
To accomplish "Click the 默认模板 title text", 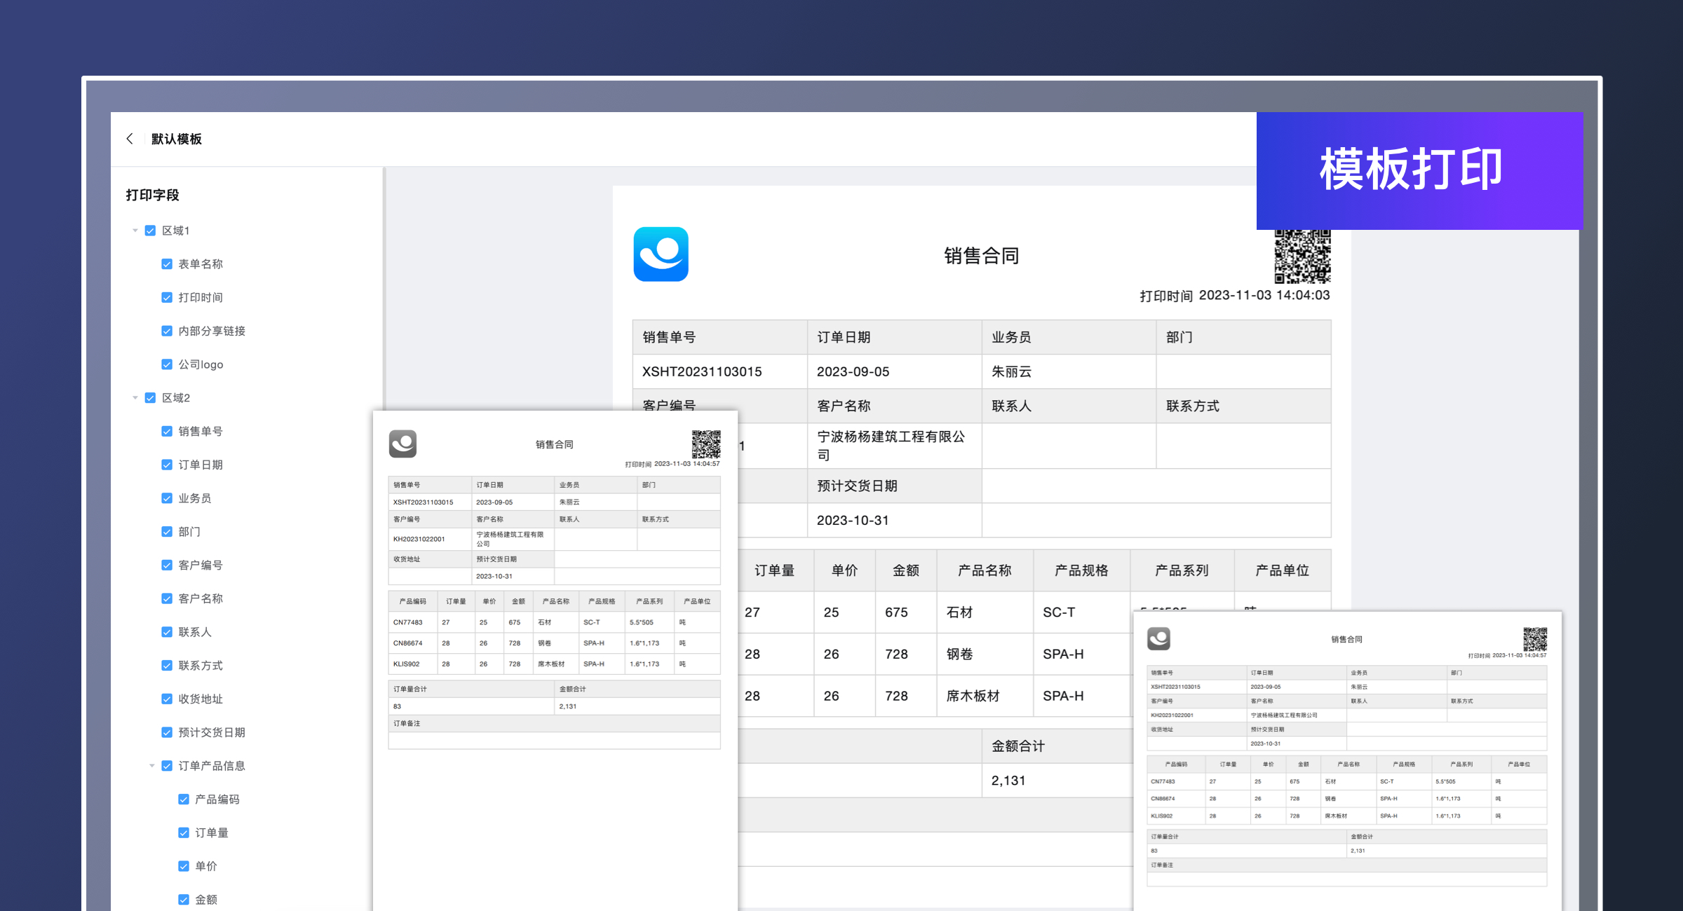I will pyautogui.click(x=177, y=139).
